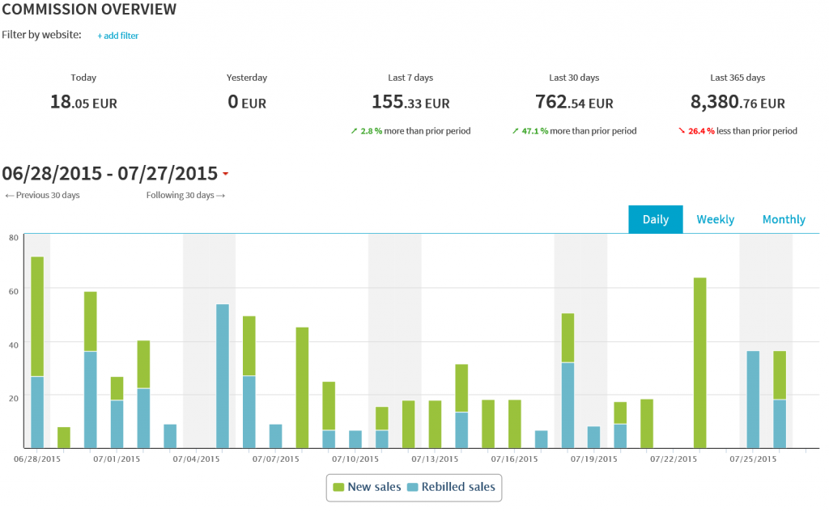The height and width of the screenshot is (512, 829).
Task: Click the all-blue bar for 07/25/2015
Action: point(753,400)
